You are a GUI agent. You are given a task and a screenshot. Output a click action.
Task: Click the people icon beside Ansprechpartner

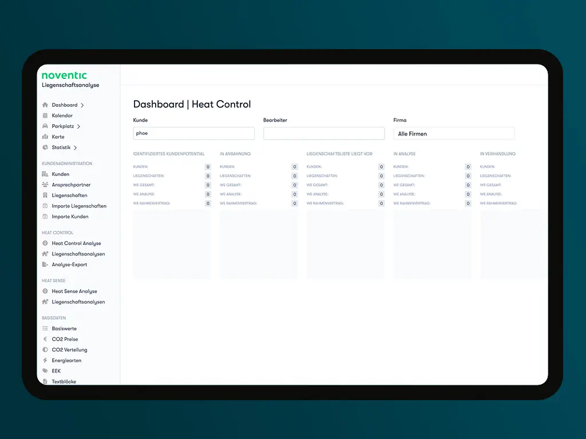pos(45,185)
